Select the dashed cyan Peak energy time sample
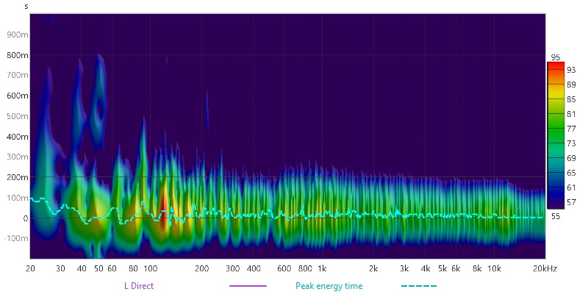 point(419,286)
